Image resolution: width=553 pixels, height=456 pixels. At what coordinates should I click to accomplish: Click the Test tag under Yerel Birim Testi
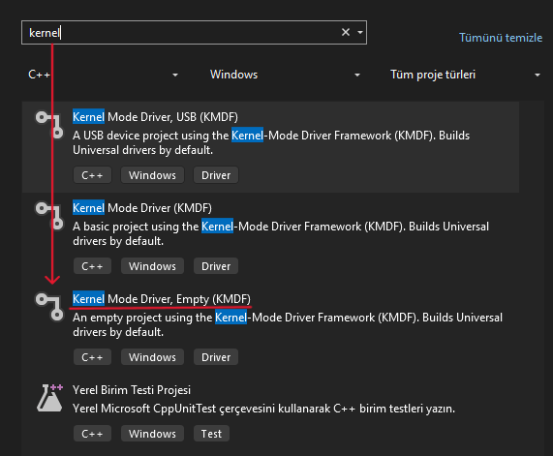(x=211, y=434)
